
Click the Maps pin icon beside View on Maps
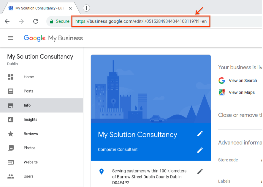click(x=221, y=92)
